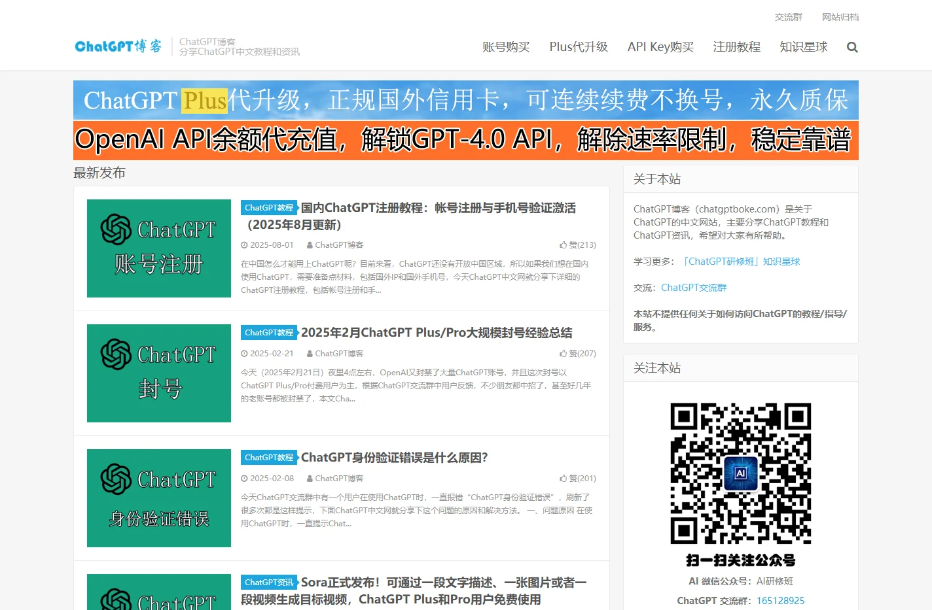Screen dimensions: 932x610
Task: Click thumbs-up icon for 赞(213)
Action: pos(563,245)
